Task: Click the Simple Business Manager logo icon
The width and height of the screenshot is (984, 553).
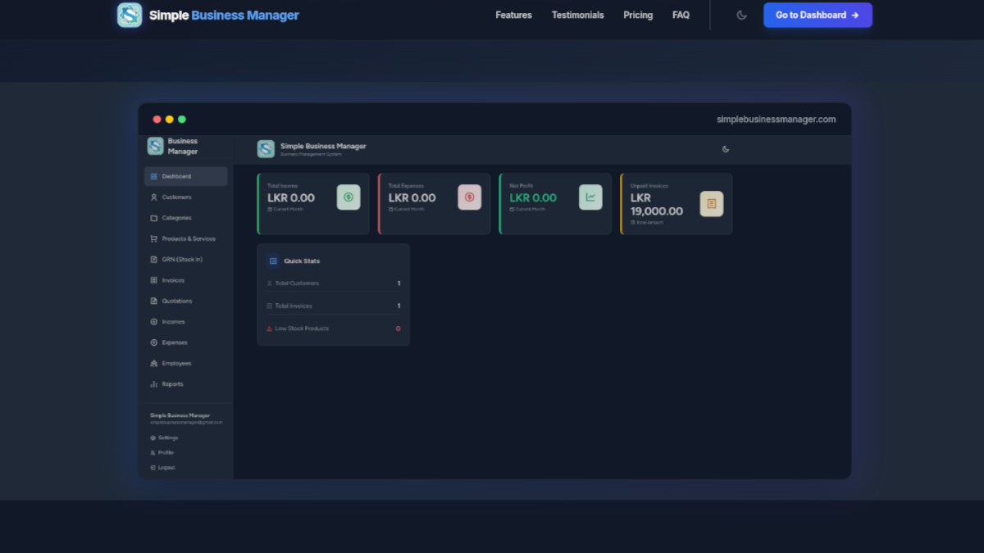Action: [130, 15]
